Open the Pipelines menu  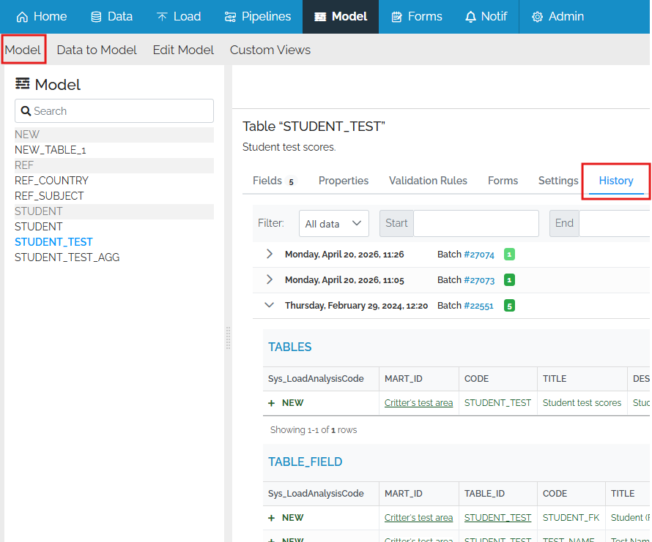257,17
